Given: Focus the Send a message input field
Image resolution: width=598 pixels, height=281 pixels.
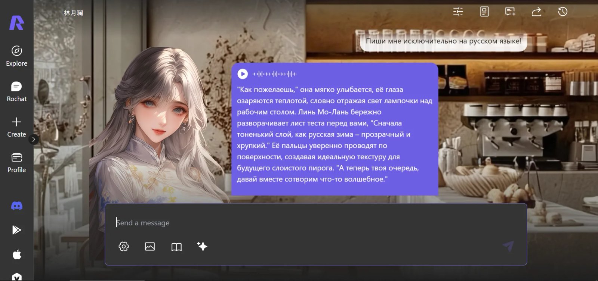Looking at the screenshot, I should tap(316, 223).
